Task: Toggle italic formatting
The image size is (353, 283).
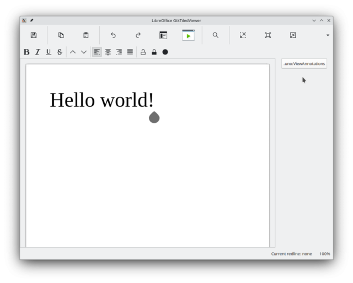Action: 38,52
